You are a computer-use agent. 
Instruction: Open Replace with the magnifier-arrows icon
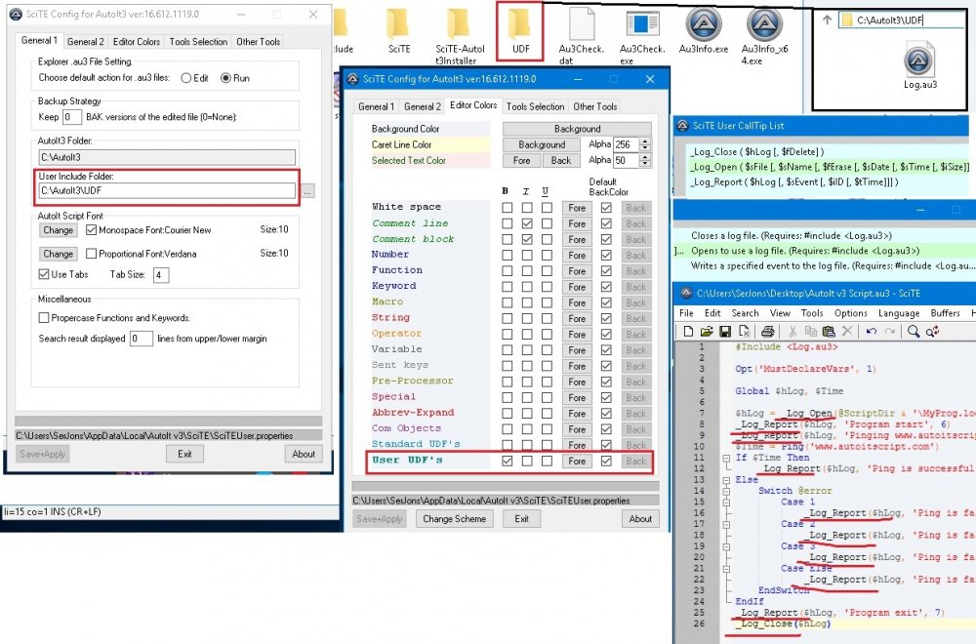point(932,332)
